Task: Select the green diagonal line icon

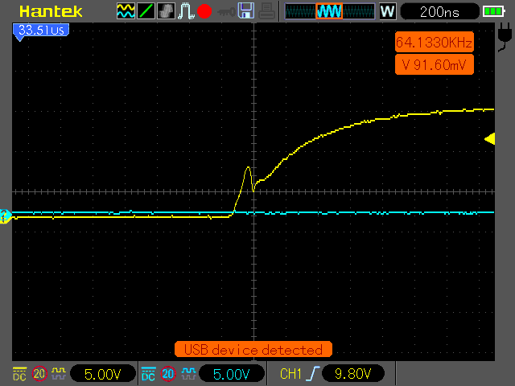Action: click(146, 10)
